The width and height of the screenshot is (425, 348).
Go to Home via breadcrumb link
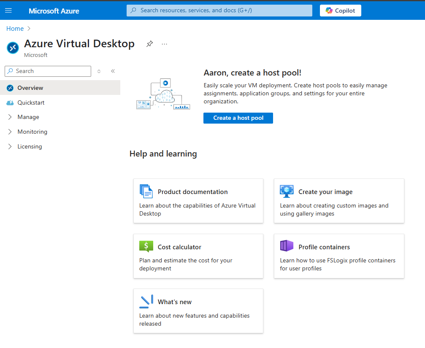pos(15,28)
